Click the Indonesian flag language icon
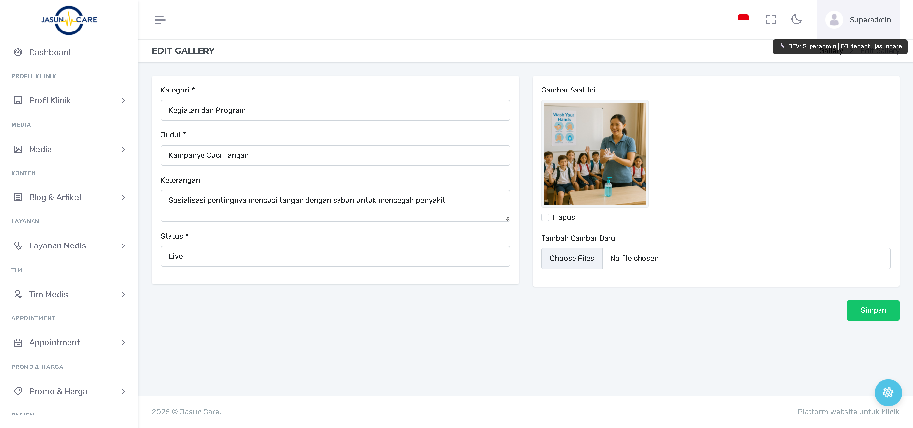Viewport: 913px width, 428px height. tap(743, 19)
